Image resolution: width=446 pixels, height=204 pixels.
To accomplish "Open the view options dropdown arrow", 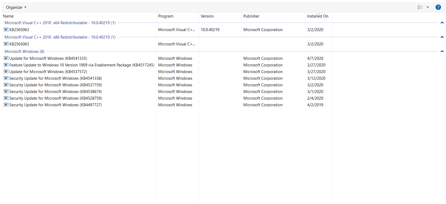I will click(x=428, y=7).
